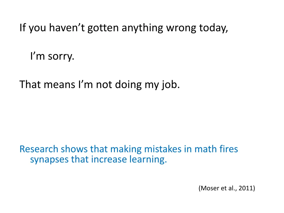
Task: Click the word "wrong" in first line
Action: pos(181,28)
